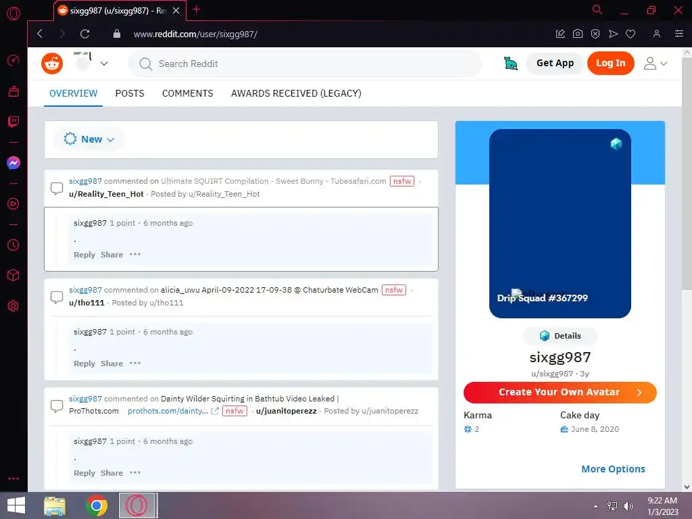Focus the Search Reddit field

click(x=305, y=64)
